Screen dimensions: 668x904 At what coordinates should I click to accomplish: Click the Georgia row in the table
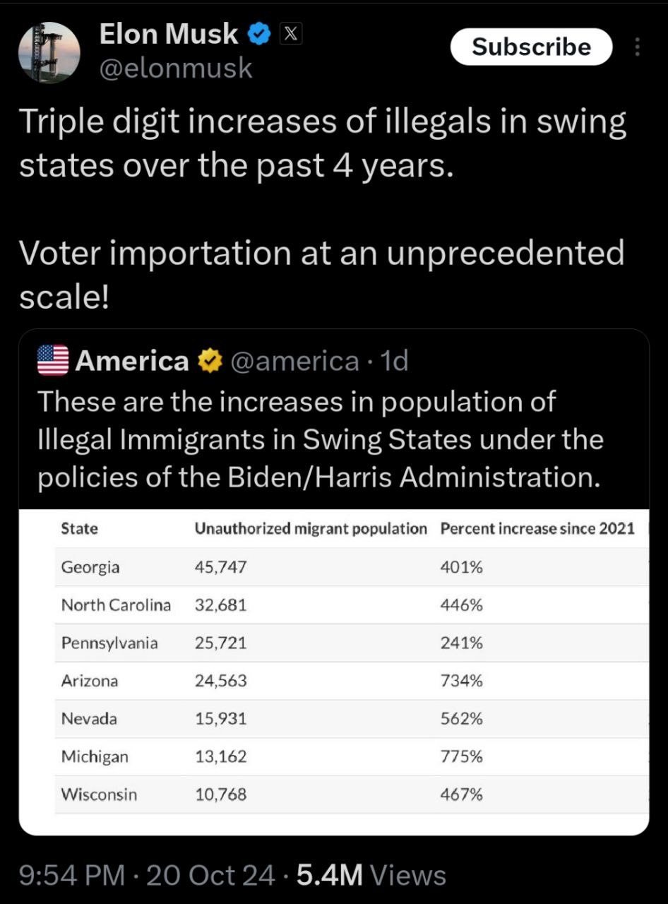pyautogui.click(x=352, y=567)
